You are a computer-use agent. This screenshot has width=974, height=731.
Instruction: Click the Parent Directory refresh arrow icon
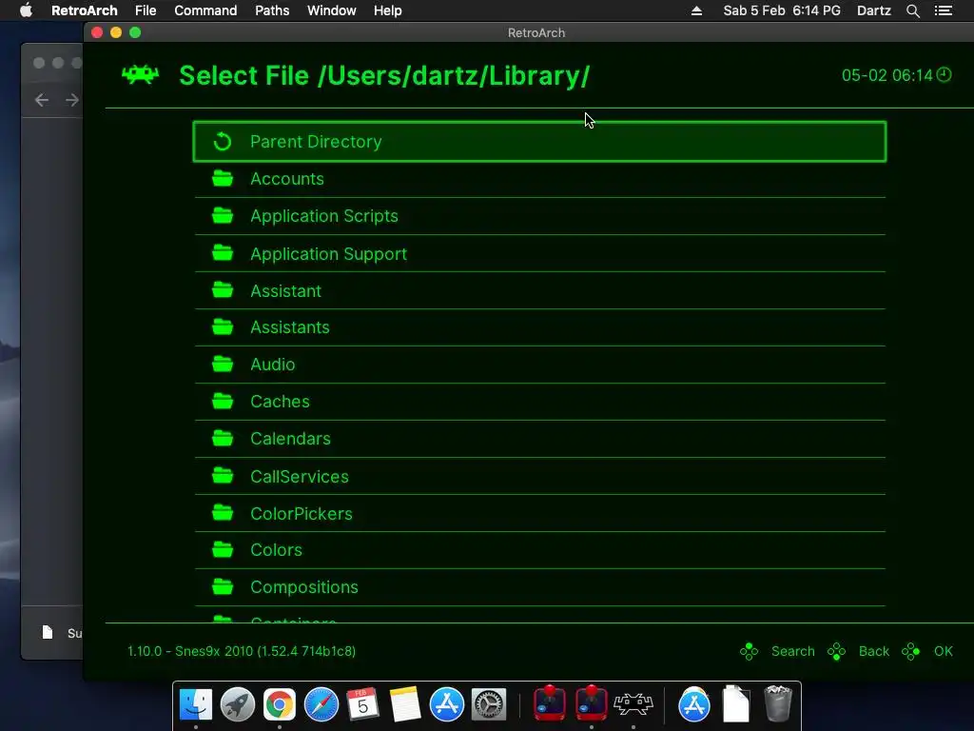click(223, 142)
